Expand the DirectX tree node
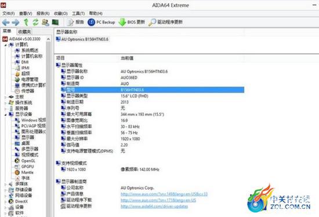Image resolution: width=319 pixels, height=217 pixels. pos(5,201)
